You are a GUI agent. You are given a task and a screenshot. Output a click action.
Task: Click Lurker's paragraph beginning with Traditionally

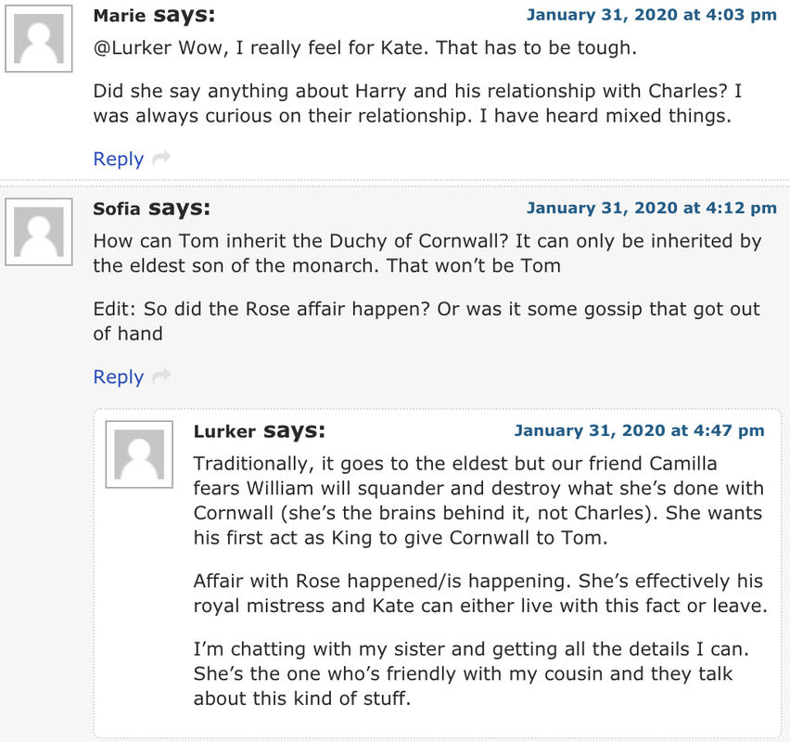[x=478, y=501]
